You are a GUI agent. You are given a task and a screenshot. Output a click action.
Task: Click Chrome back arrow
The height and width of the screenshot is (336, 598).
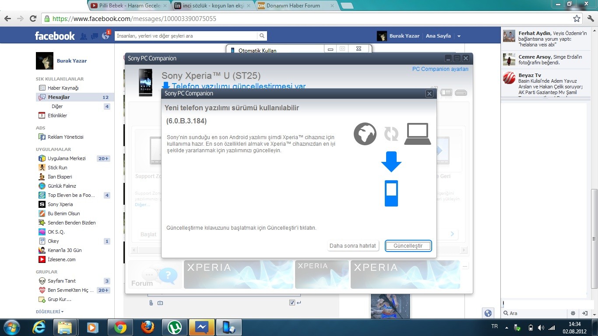click(7, 18)
